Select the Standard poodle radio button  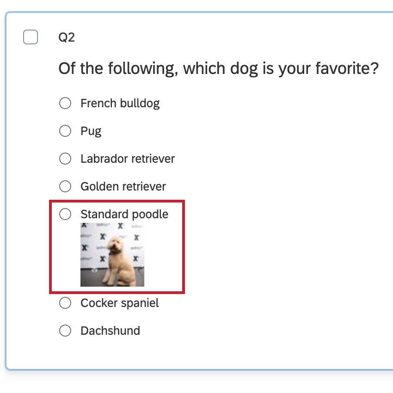click(x=65, y=214)
